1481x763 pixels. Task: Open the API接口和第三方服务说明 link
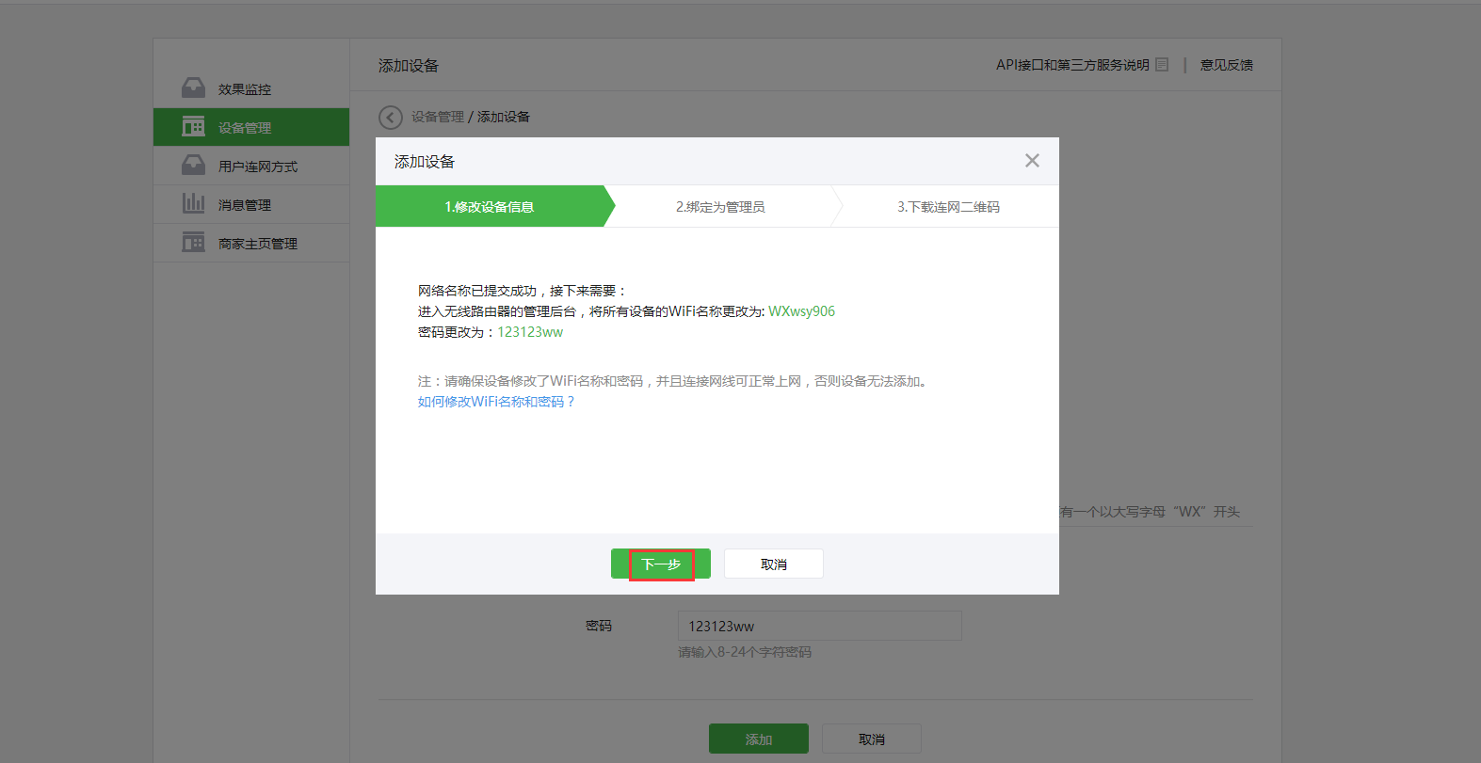coord(1072,65)
